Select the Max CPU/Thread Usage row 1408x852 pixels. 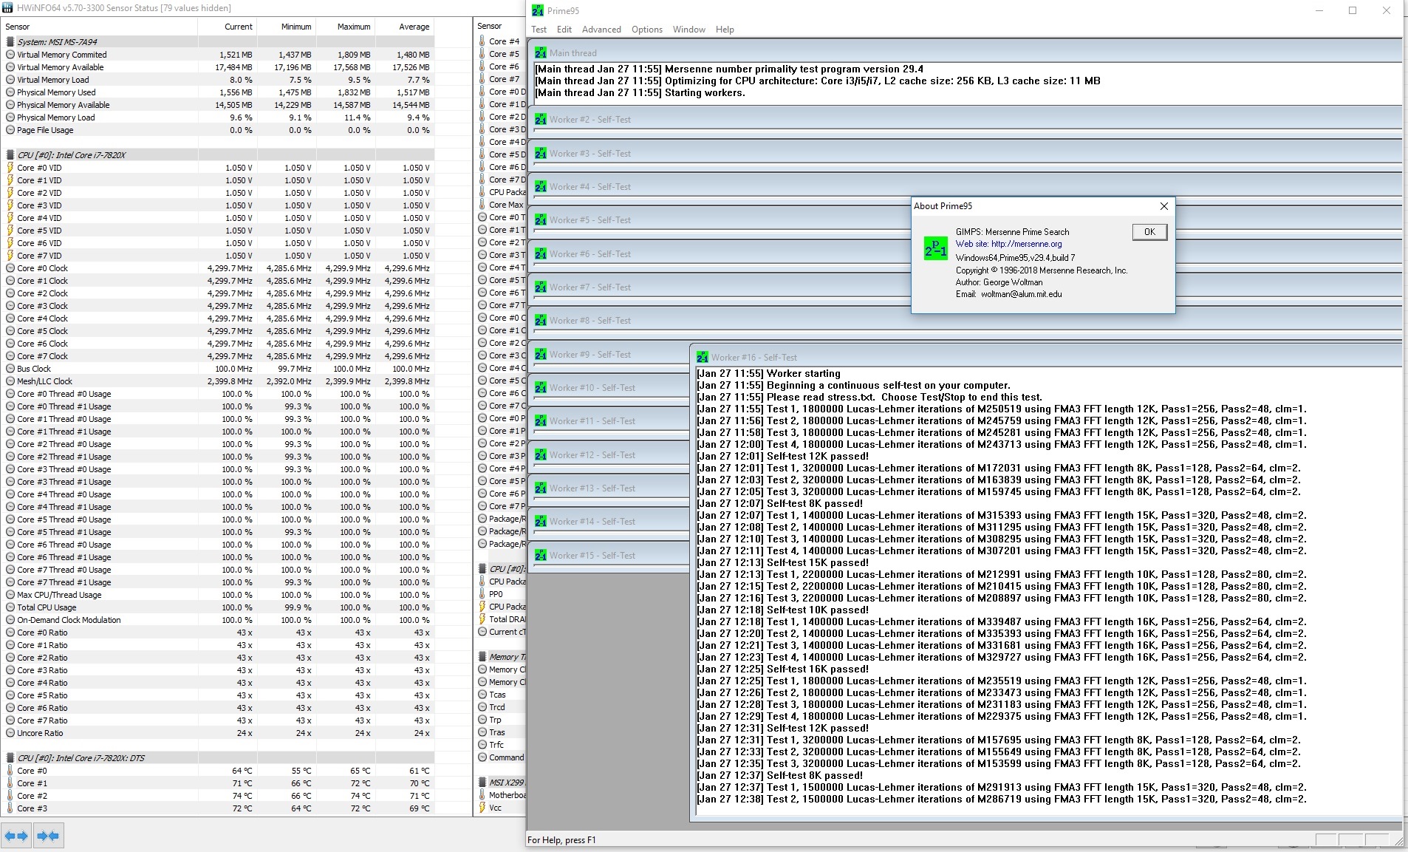tap(218, 595)
